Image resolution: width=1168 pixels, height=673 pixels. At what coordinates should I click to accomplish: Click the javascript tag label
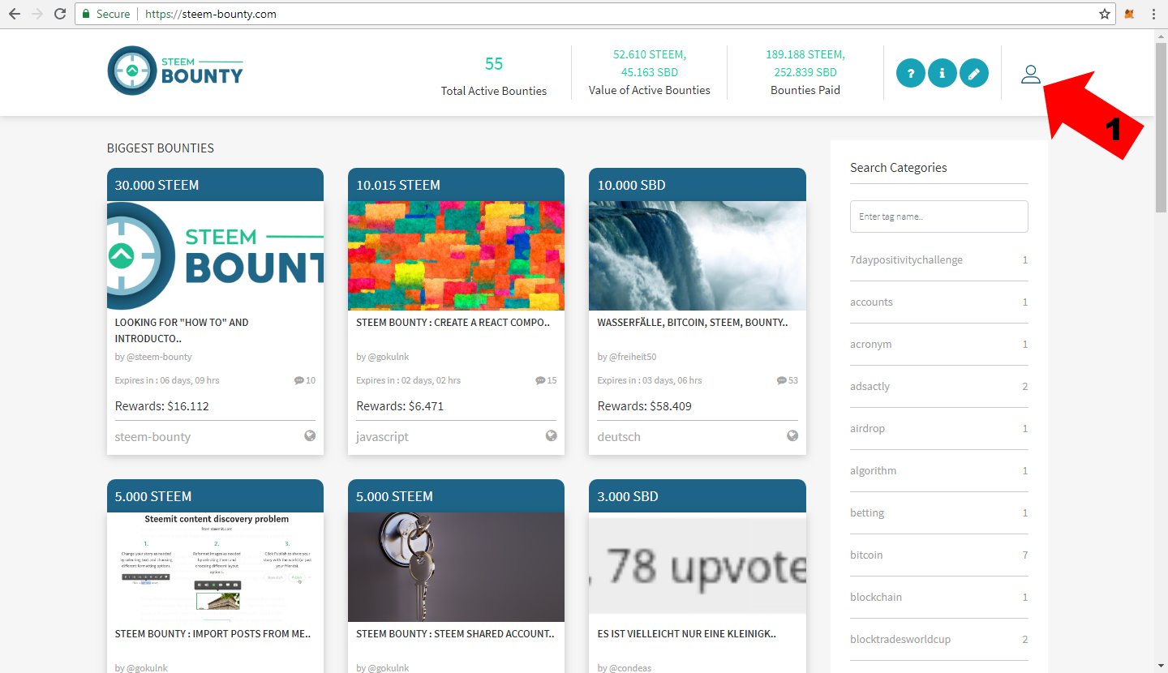[382, 436]
